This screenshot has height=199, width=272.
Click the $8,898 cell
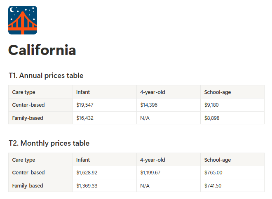coord(232,118)
